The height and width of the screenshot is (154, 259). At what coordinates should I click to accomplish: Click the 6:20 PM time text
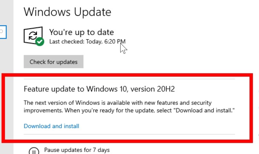click(x=117, y=42)
